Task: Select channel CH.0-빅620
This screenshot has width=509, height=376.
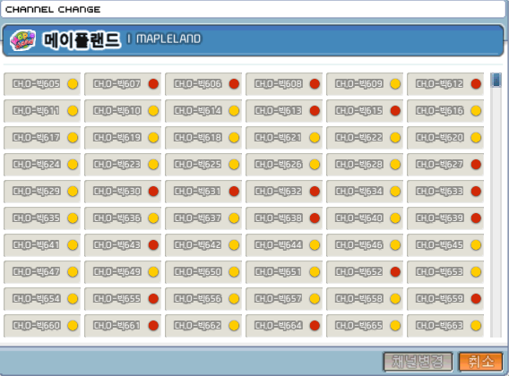Action: 445,138
